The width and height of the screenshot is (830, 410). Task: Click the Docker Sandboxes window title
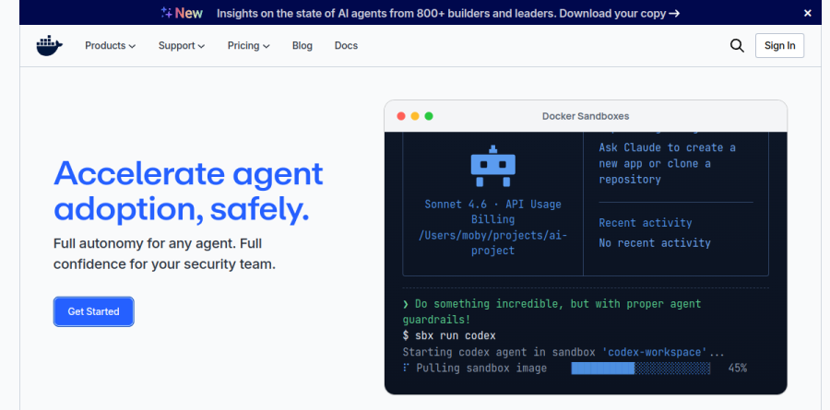586,116
